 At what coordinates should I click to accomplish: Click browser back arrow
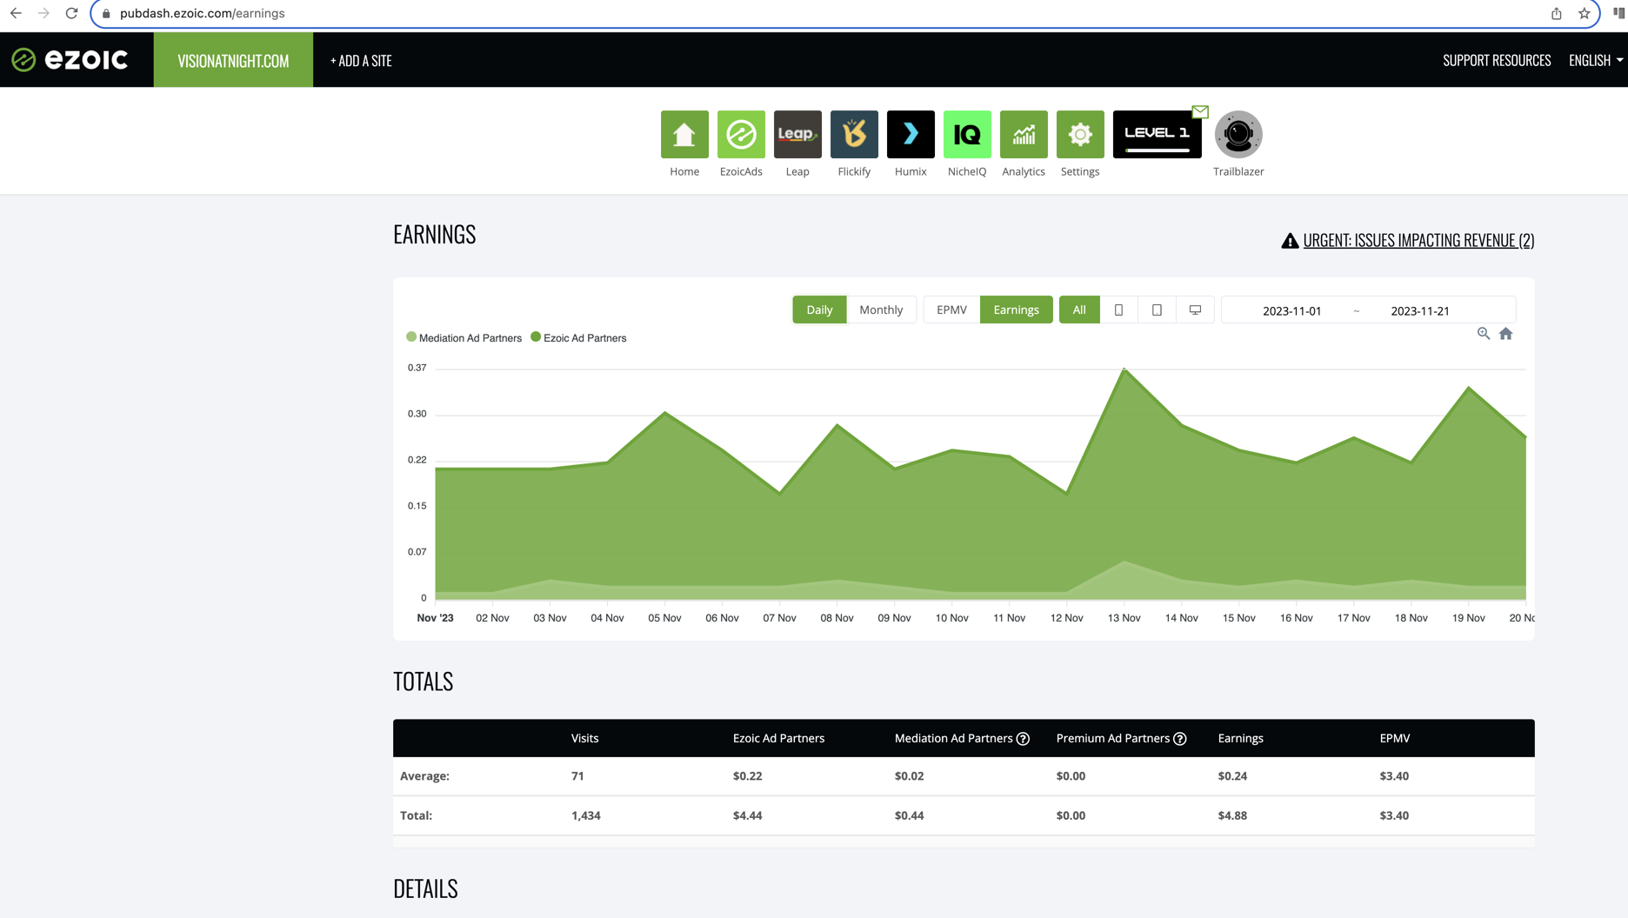click(16, 13)
